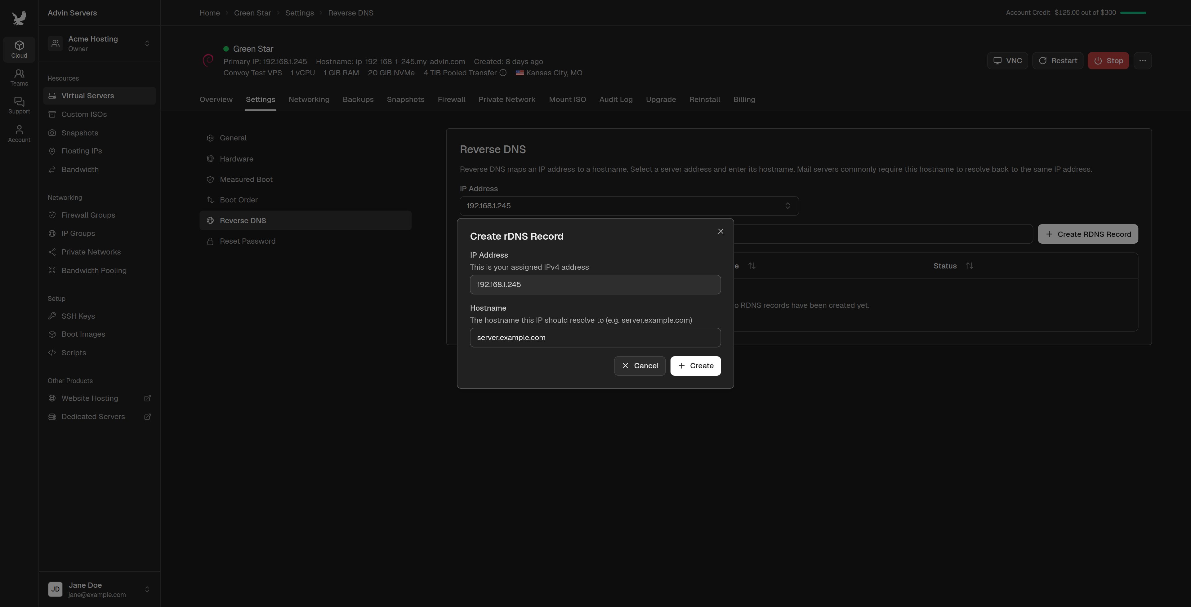The image size is (1191, 607).
Task: Open Custom ISOs page
Action: [x=99, y=114]
